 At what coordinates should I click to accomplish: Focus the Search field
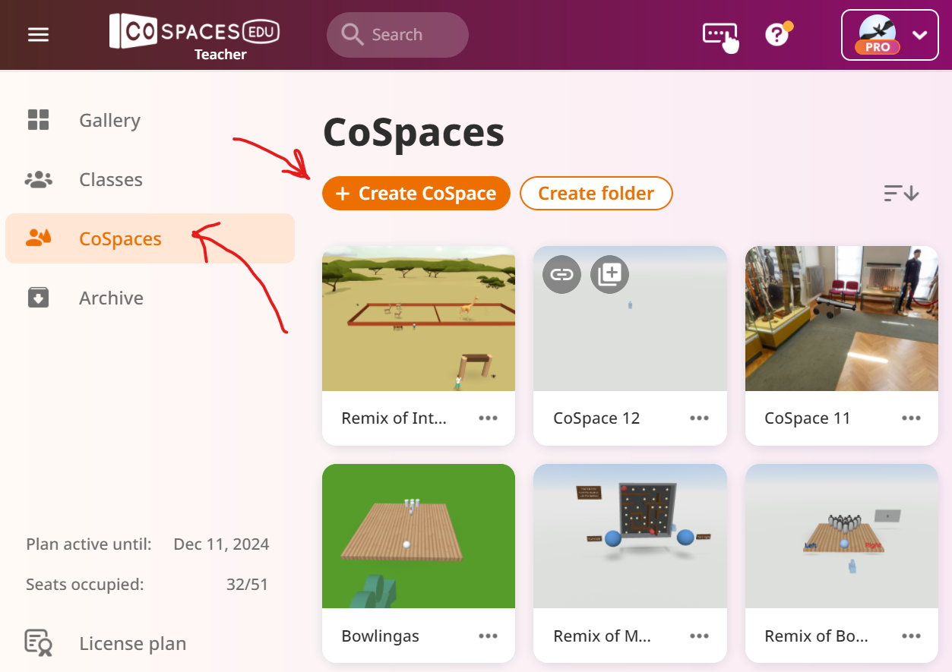tap(397, 35)
